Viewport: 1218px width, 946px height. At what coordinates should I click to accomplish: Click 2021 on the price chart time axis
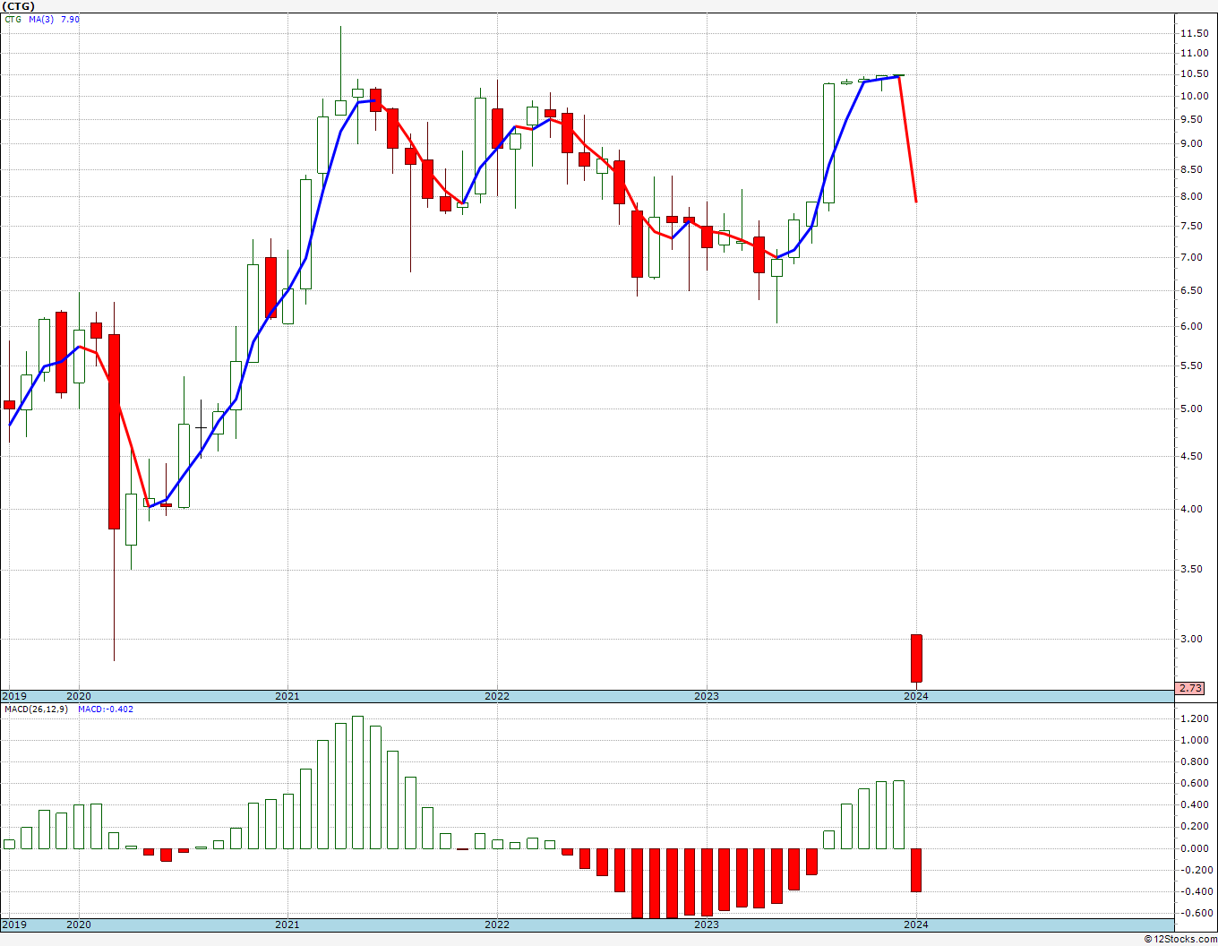287,696
